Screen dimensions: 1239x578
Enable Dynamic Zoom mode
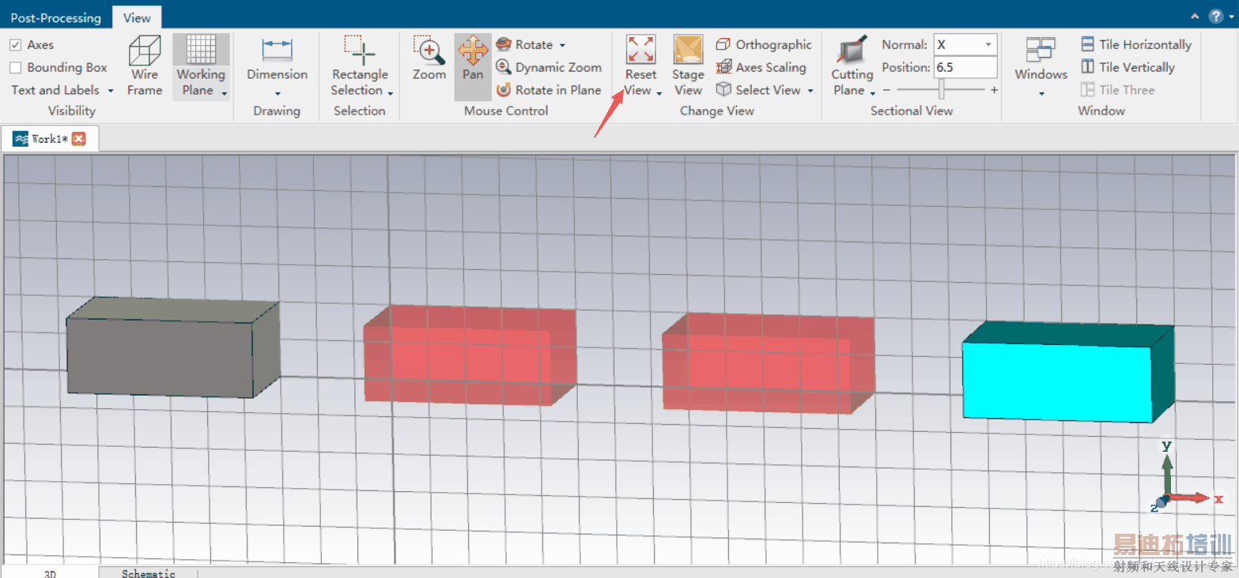(549, 67)
